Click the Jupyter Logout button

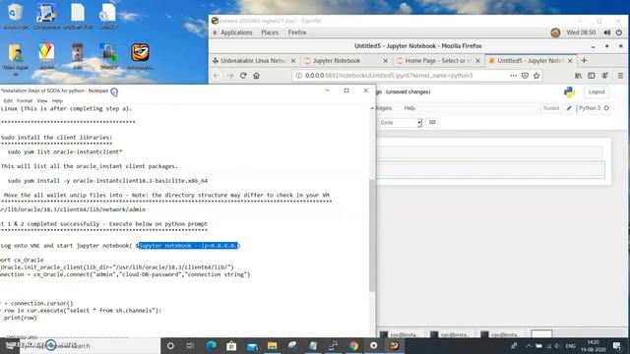click(597, 91)
